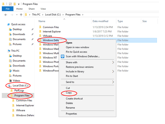The image size is (165, 124).
Task: Click the Local Disk (C:) drive icon
Action: 10,85
